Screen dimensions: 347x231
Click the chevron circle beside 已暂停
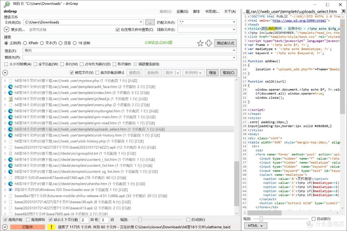4,227
